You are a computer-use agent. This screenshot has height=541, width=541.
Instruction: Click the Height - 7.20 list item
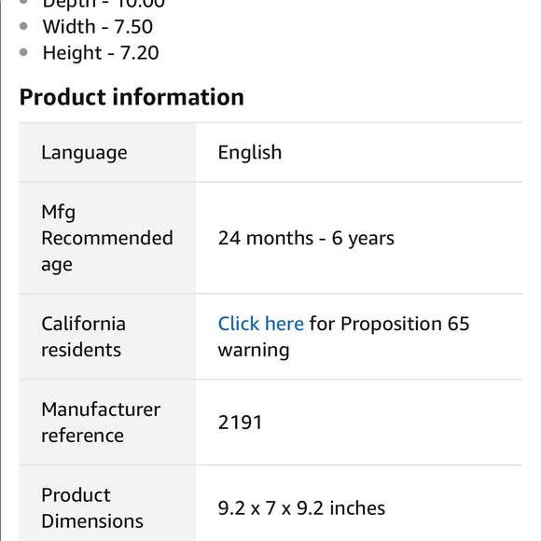pyautogui.click(x=101, y=53)
